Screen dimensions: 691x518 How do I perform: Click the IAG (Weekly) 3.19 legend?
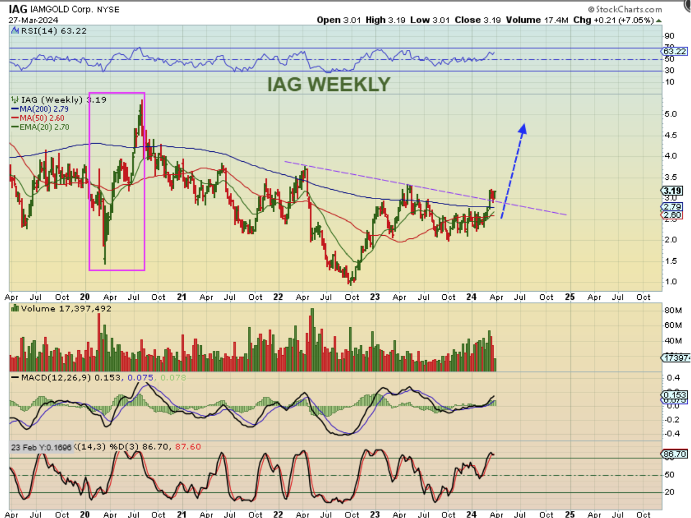pyautogui.click(x=63, y=100)
